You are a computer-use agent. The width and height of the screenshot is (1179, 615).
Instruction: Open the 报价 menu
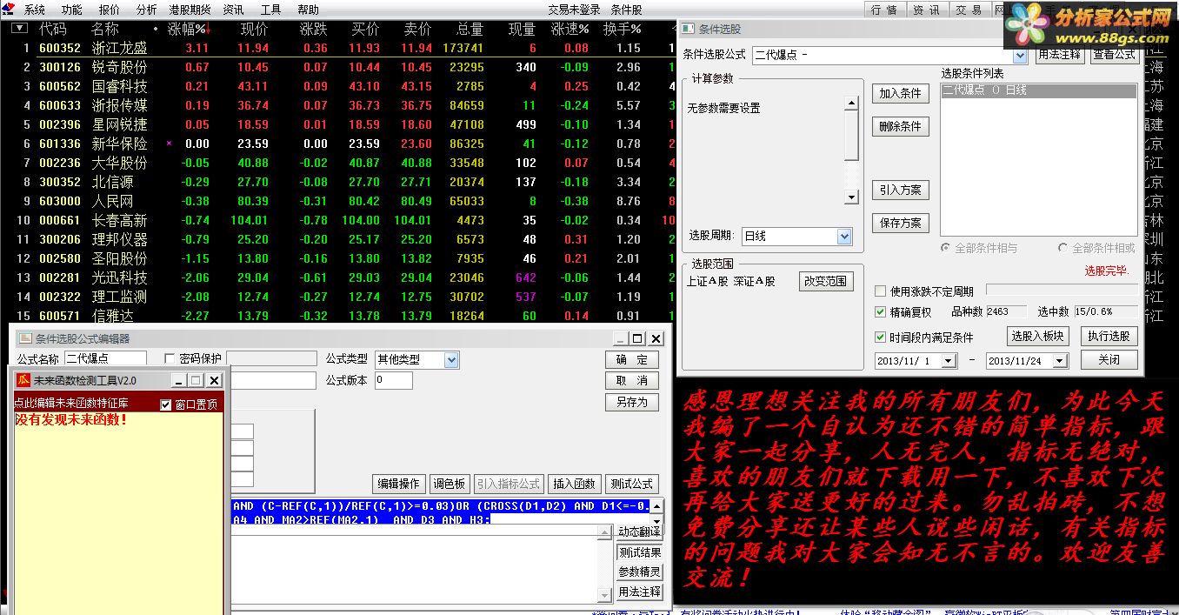coord(110,10)
